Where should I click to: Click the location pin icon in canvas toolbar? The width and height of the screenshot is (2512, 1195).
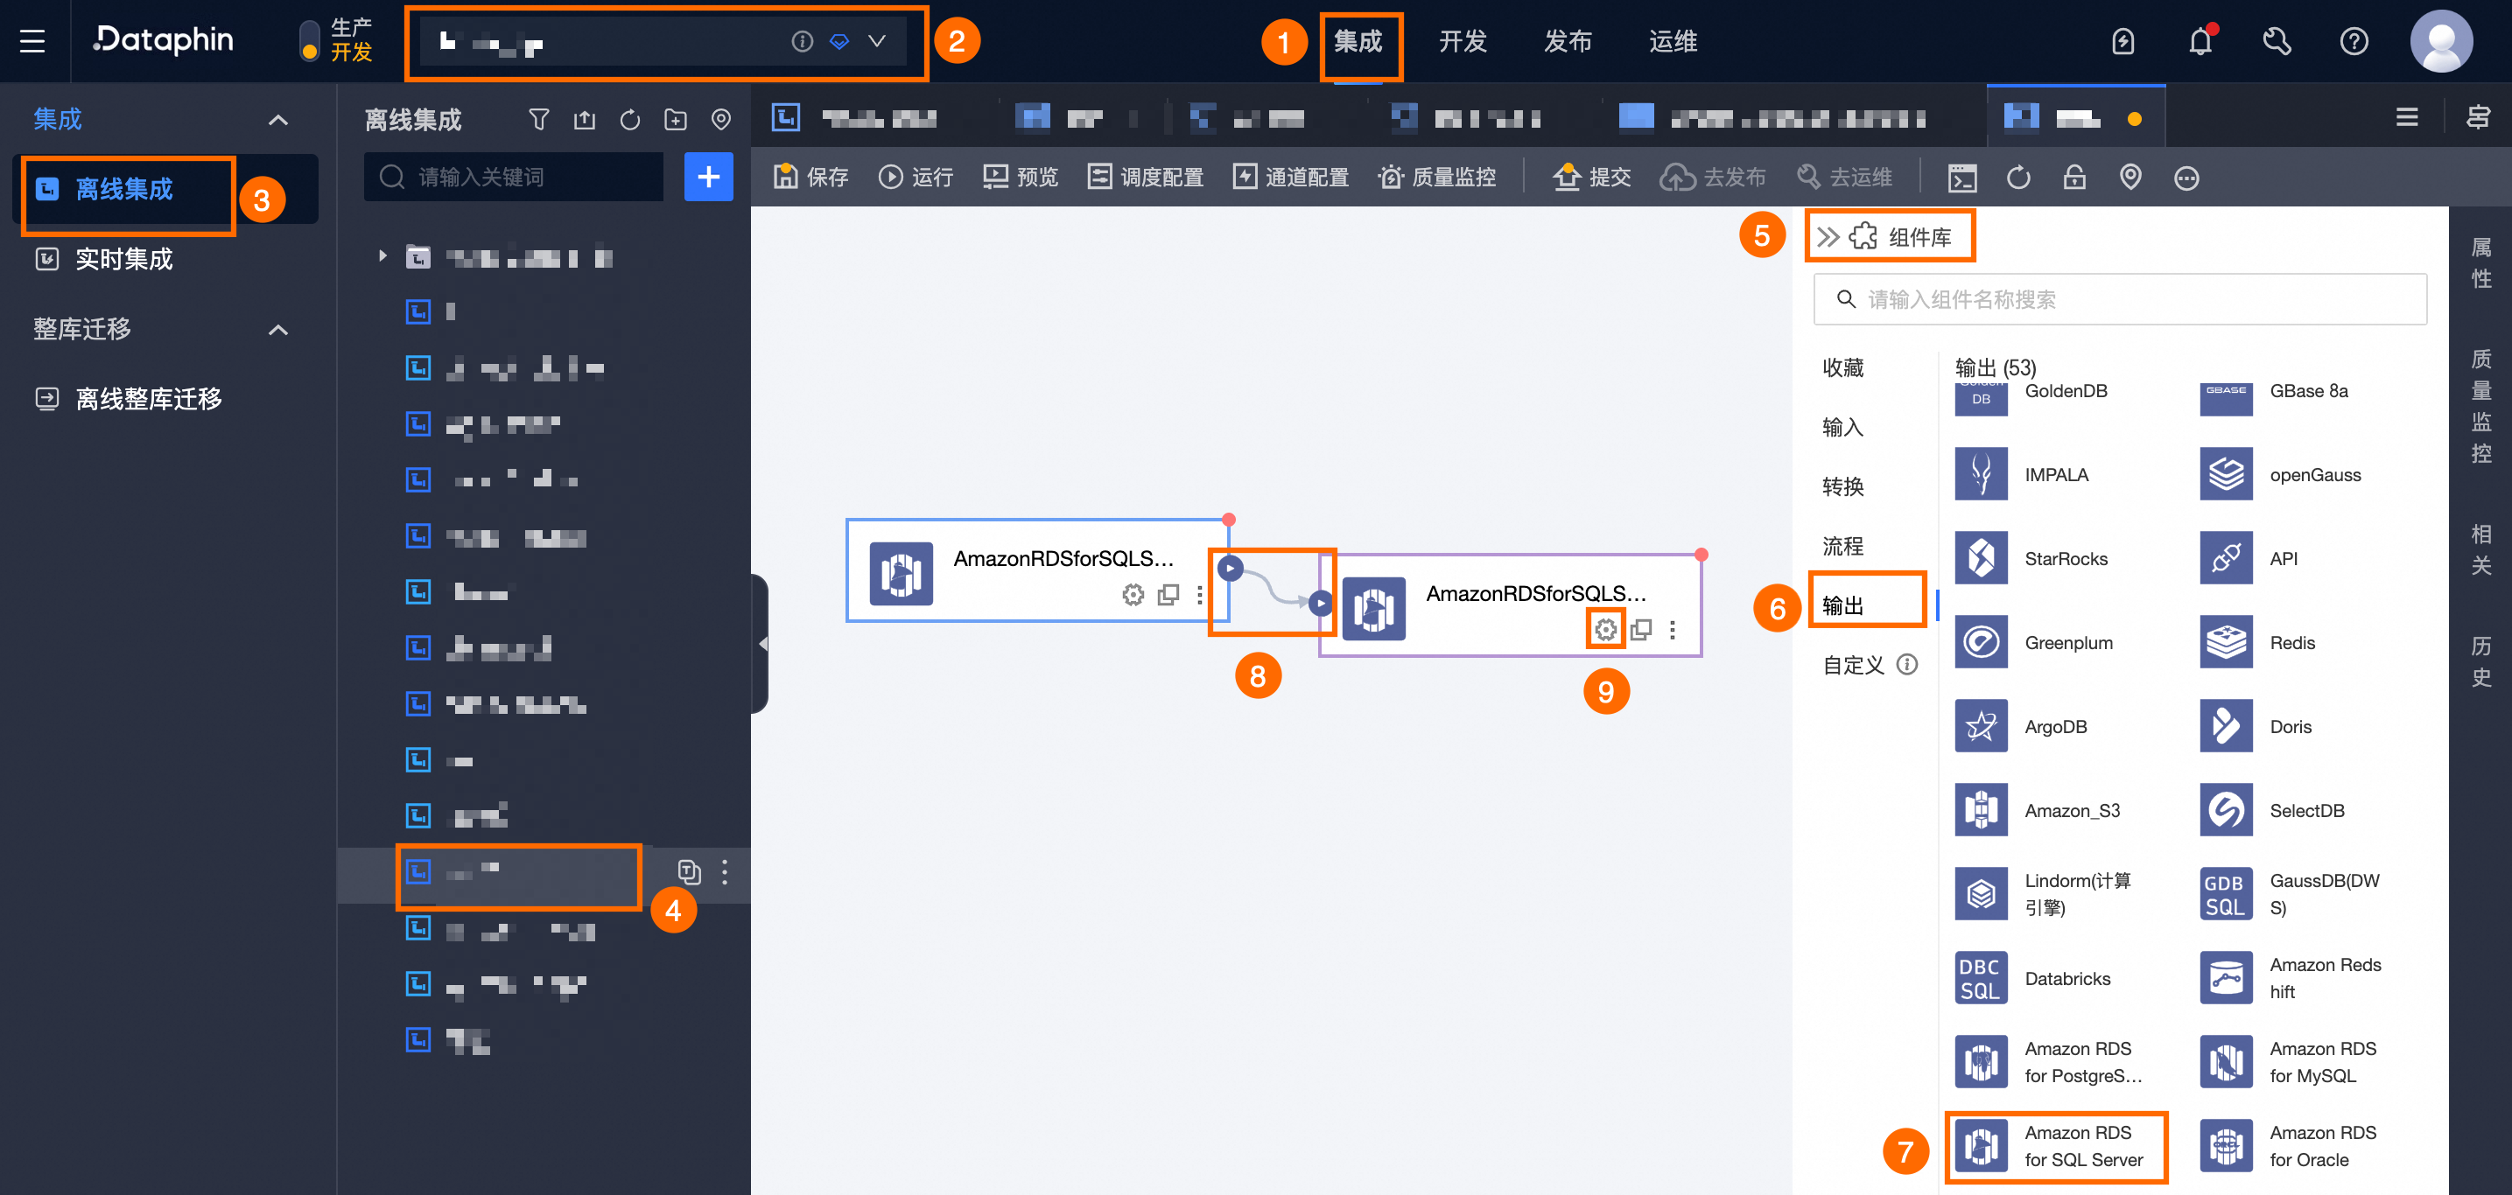[2130, 178]
